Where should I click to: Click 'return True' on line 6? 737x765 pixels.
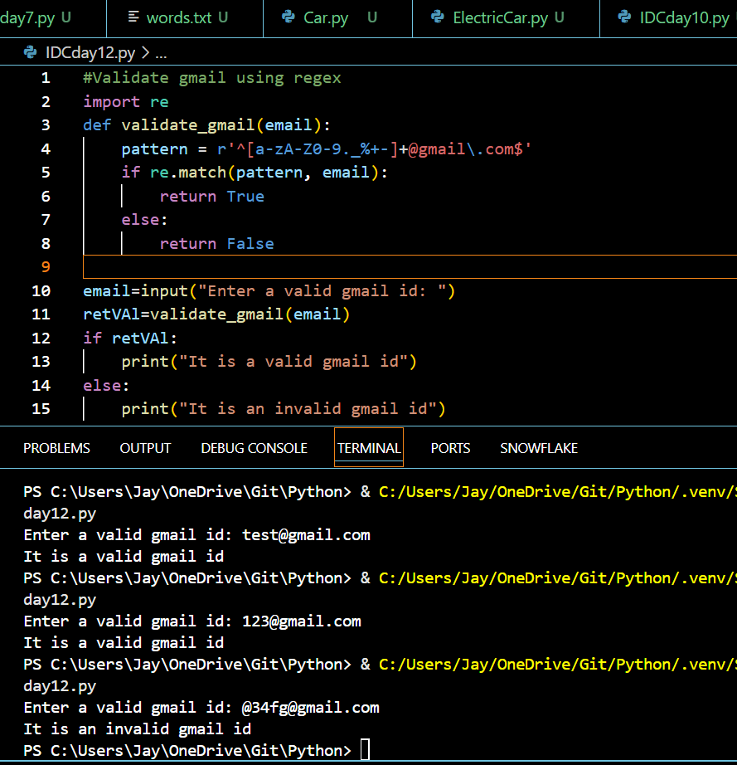tap(212, 196)
